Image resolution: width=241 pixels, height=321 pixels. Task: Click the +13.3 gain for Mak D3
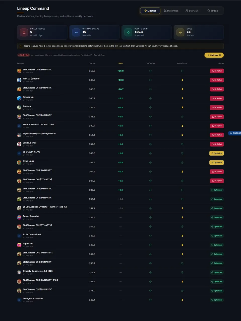(120, 80)
